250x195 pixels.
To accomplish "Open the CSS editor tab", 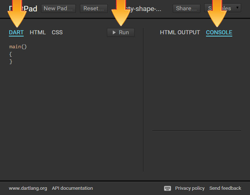I will pos(57,32).
